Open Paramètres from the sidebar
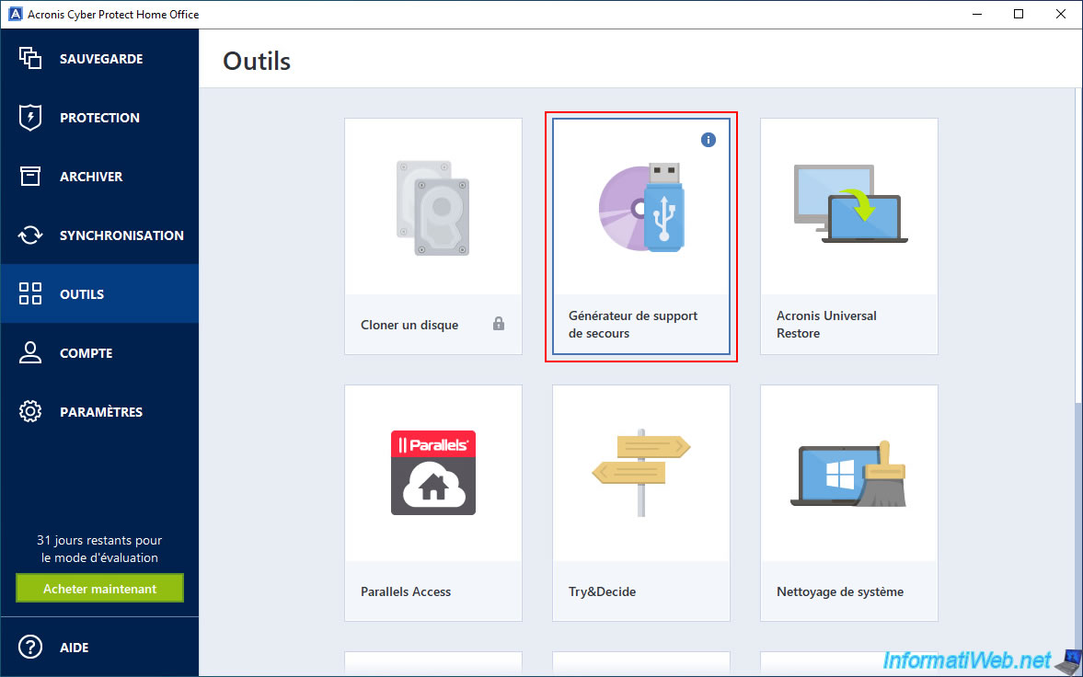This screenshot has width=1083, height=677. (x=99, y=412)
